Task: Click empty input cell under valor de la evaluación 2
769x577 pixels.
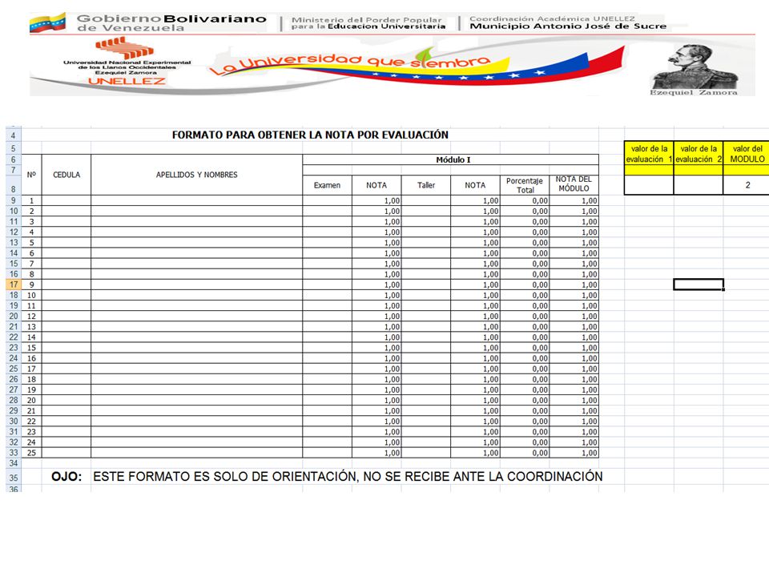Action: click(x=699, y=185)
